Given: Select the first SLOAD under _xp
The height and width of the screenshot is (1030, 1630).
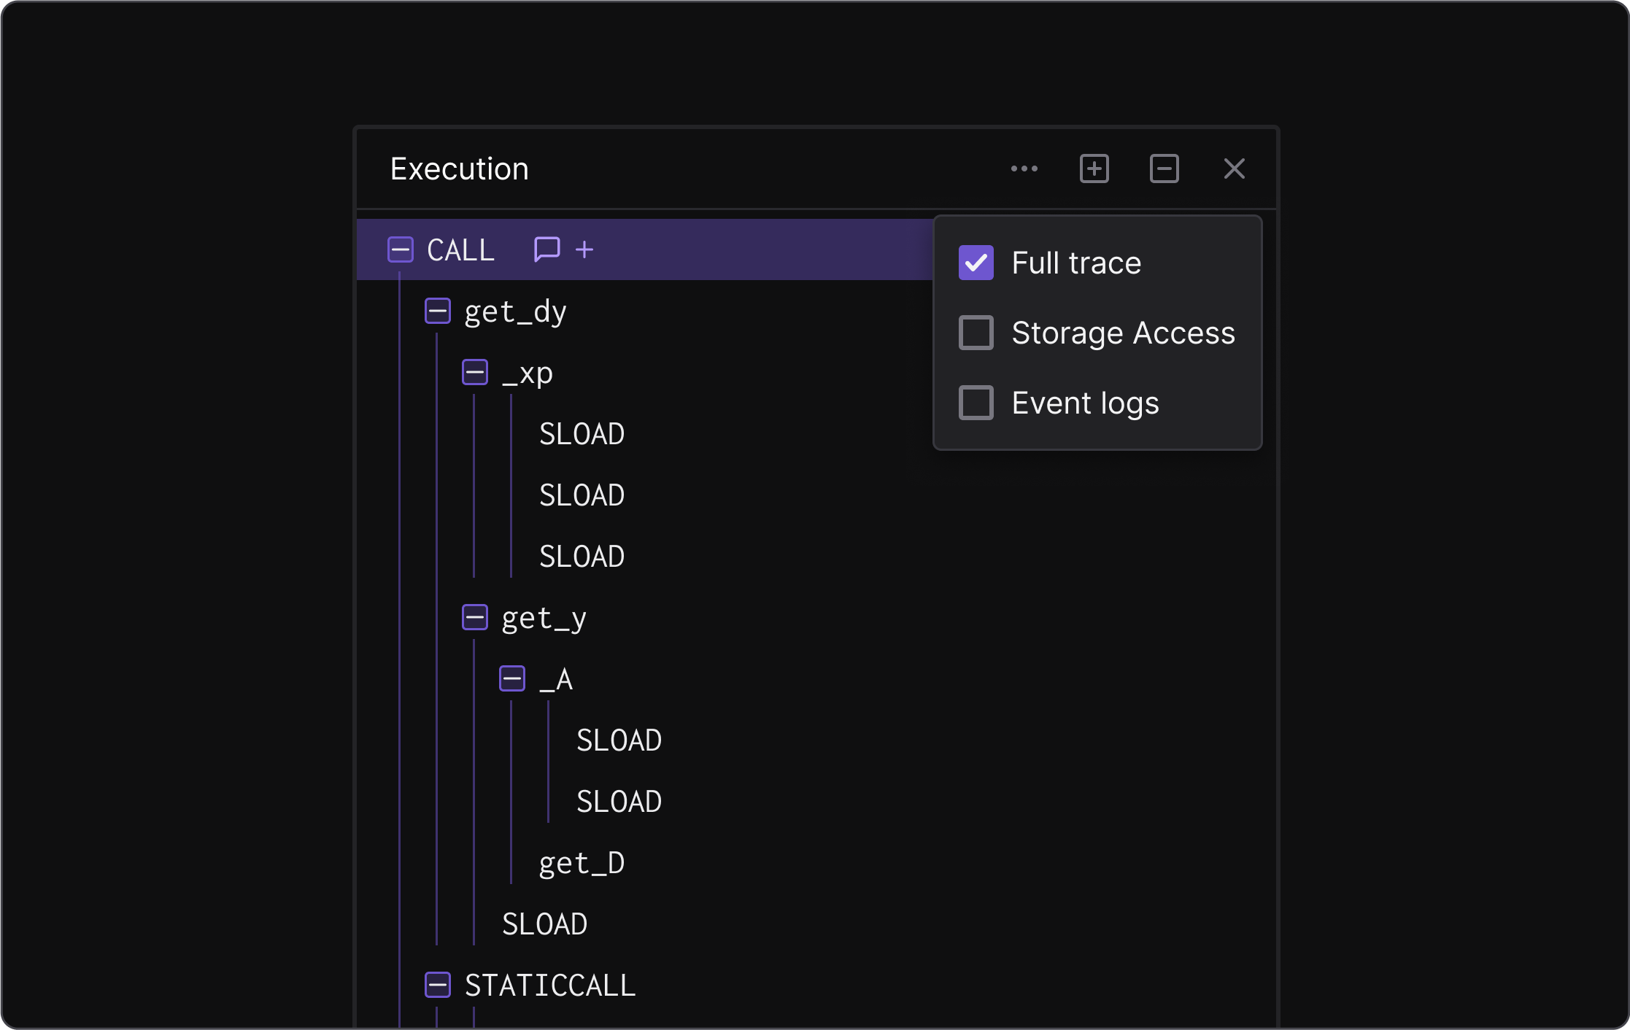Looking at the screenshot, I should click(582, 434).
